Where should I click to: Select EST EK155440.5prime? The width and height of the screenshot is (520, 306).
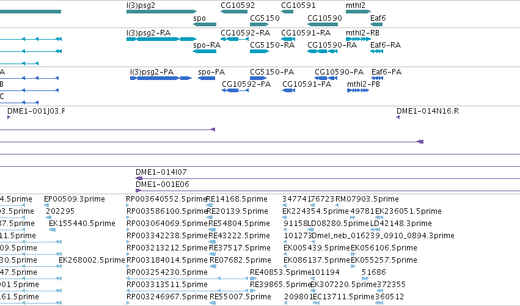(x=82, y=224)
